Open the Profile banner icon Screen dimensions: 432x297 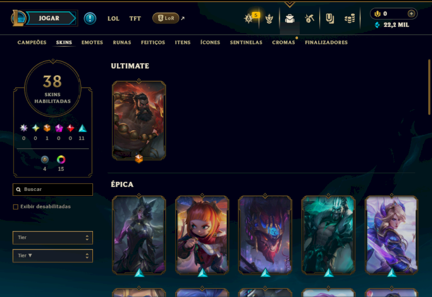[x=330, y=18]
